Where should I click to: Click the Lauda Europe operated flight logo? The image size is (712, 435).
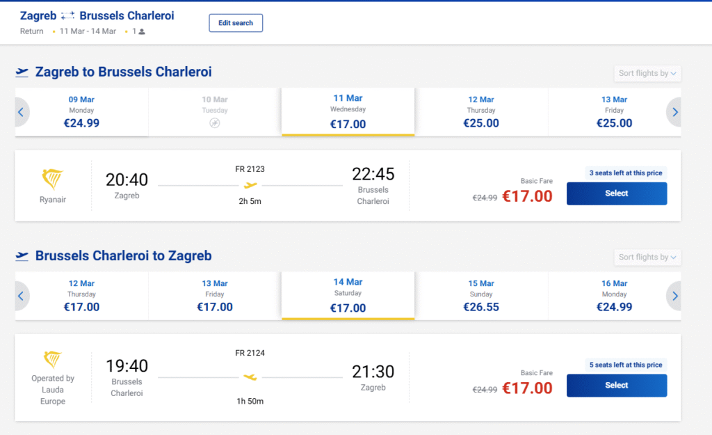[x=53, y=360]
